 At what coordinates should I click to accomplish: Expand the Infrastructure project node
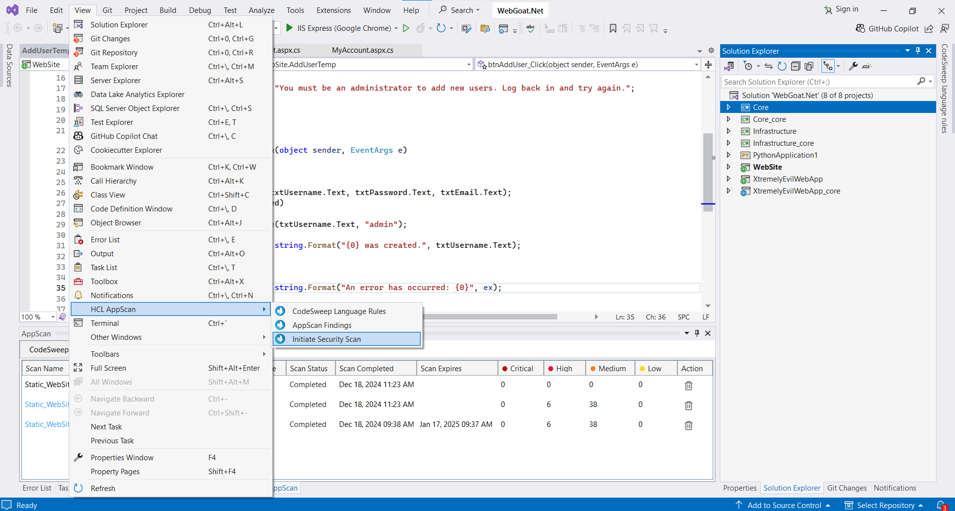tap(729, 131)
